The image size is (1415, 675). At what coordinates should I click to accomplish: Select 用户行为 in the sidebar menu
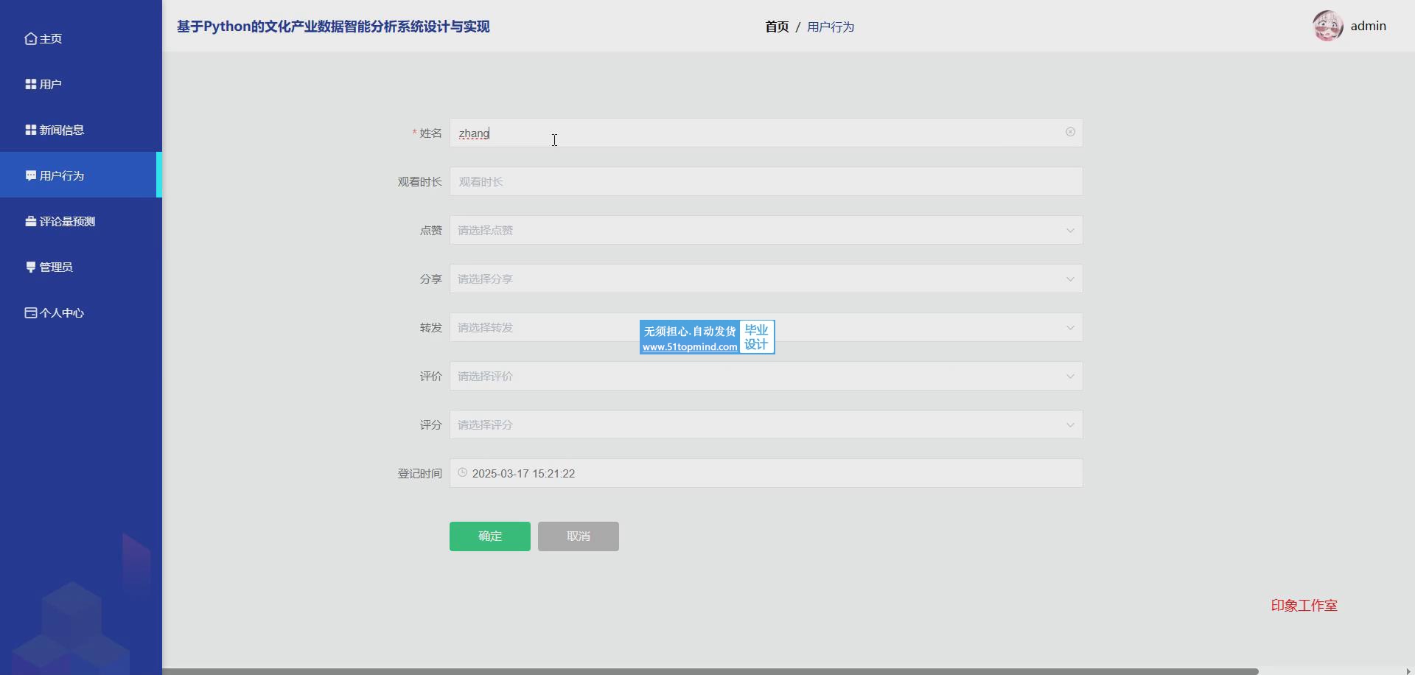[x=62, y=176]
